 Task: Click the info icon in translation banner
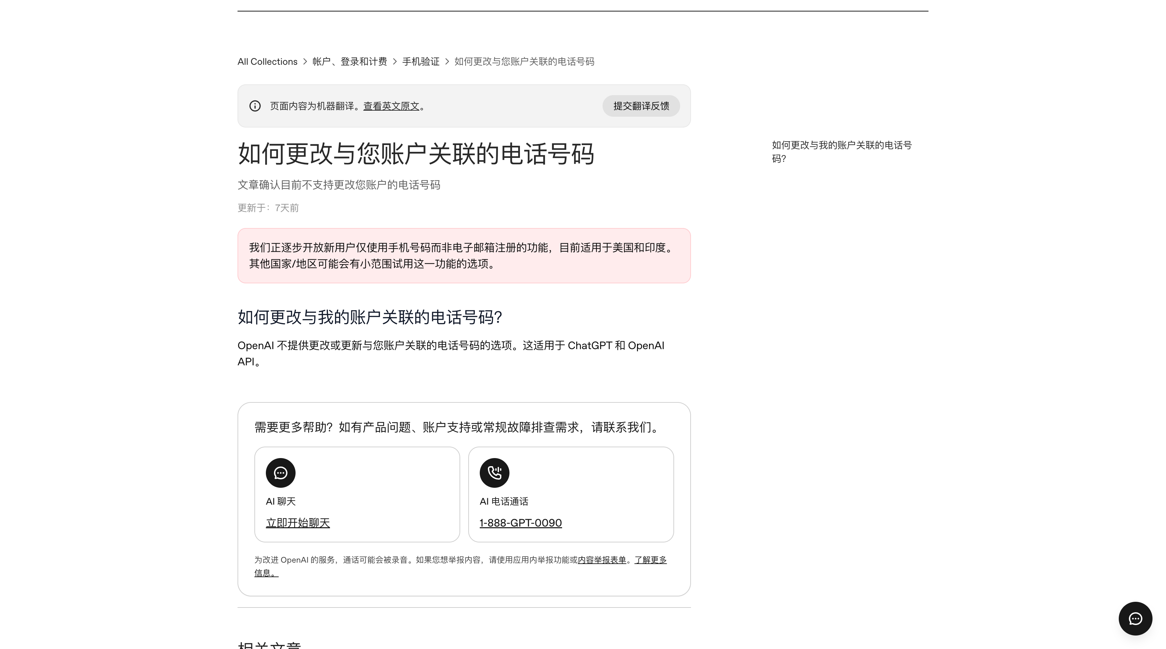pyautogui.click(x=255, y=106)
